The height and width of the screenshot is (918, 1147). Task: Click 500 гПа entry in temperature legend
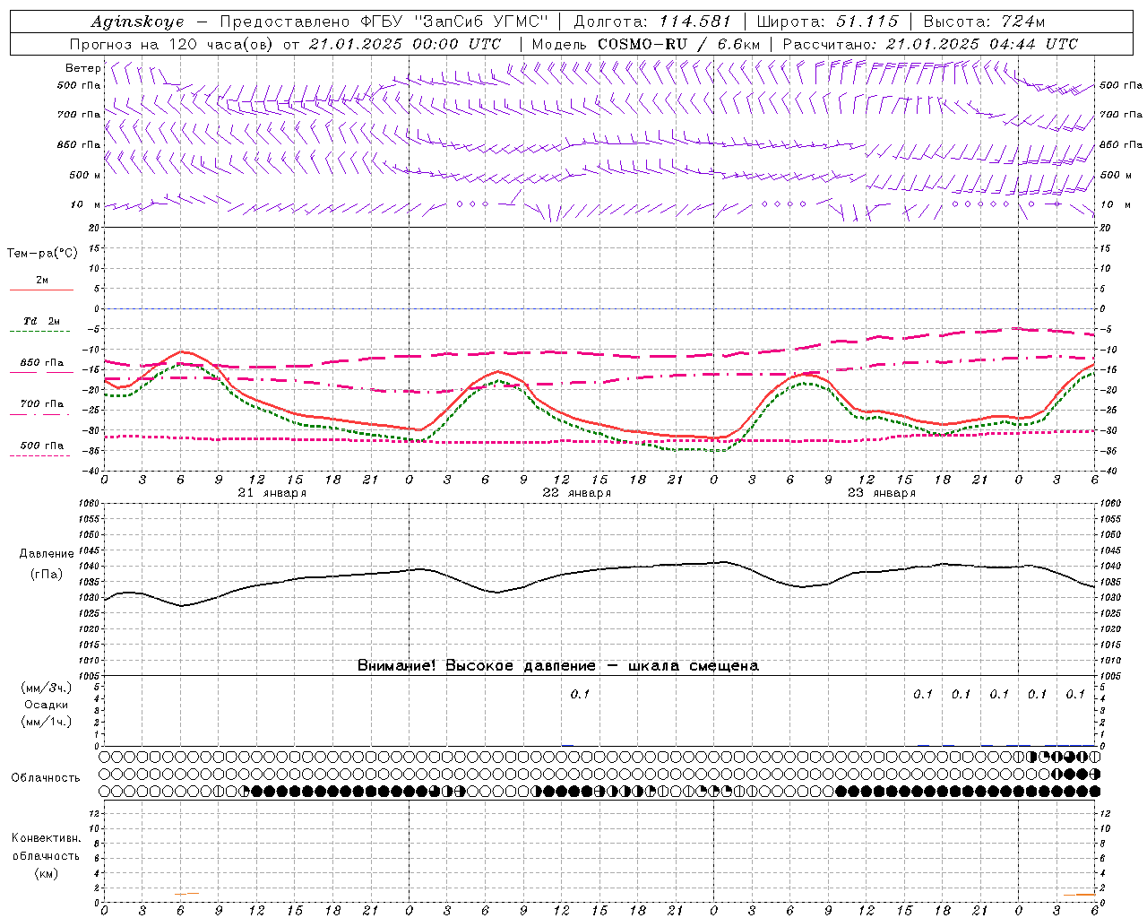[42, 446]
